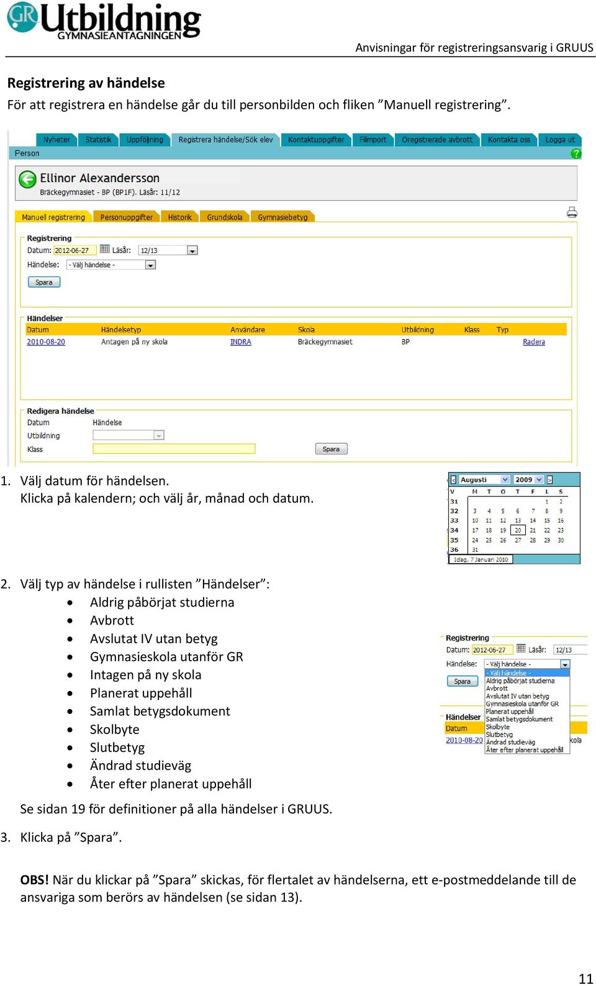
Task: Click 2010-08-20 link in small dropdown screenshot
Action: tap(464, 740)
